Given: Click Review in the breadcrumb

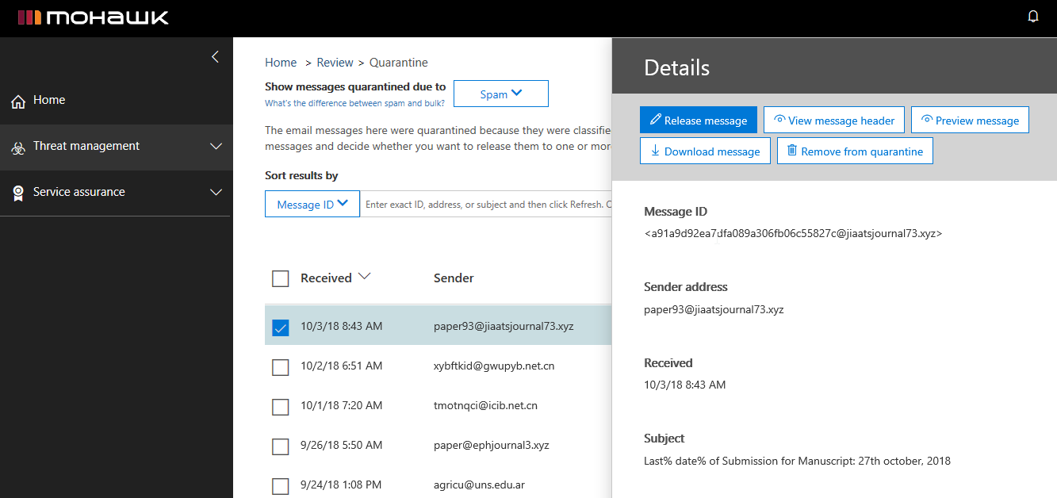Looking at the screenshot, I should click(x=334, y=63).
